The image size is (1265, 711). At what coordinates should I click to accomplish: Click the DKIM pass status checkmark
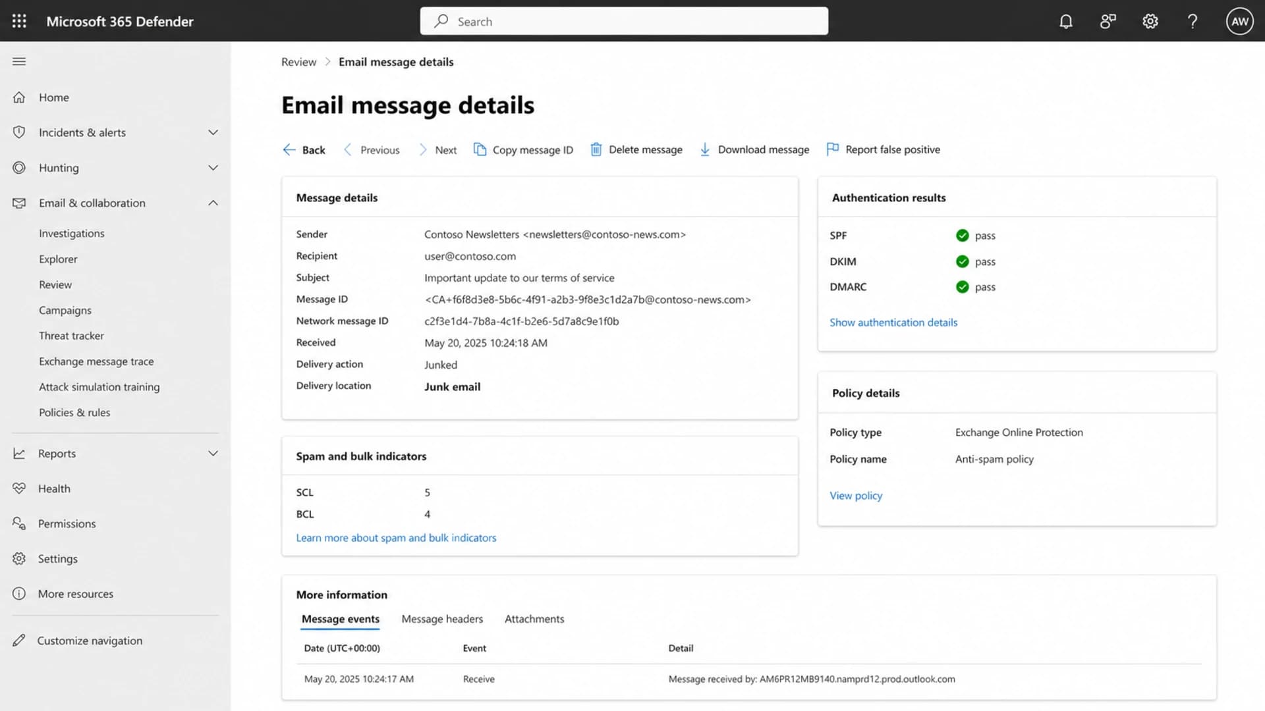click(962, 261)
